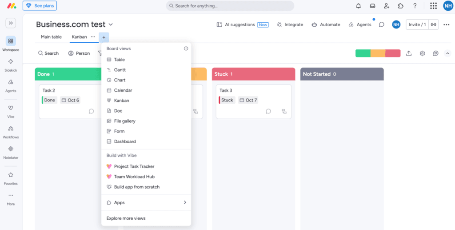Click the monday.com logo
Image resolution: width=455 pixels, height=230 pixels.
pyautogui.click(x=12, y=6)
